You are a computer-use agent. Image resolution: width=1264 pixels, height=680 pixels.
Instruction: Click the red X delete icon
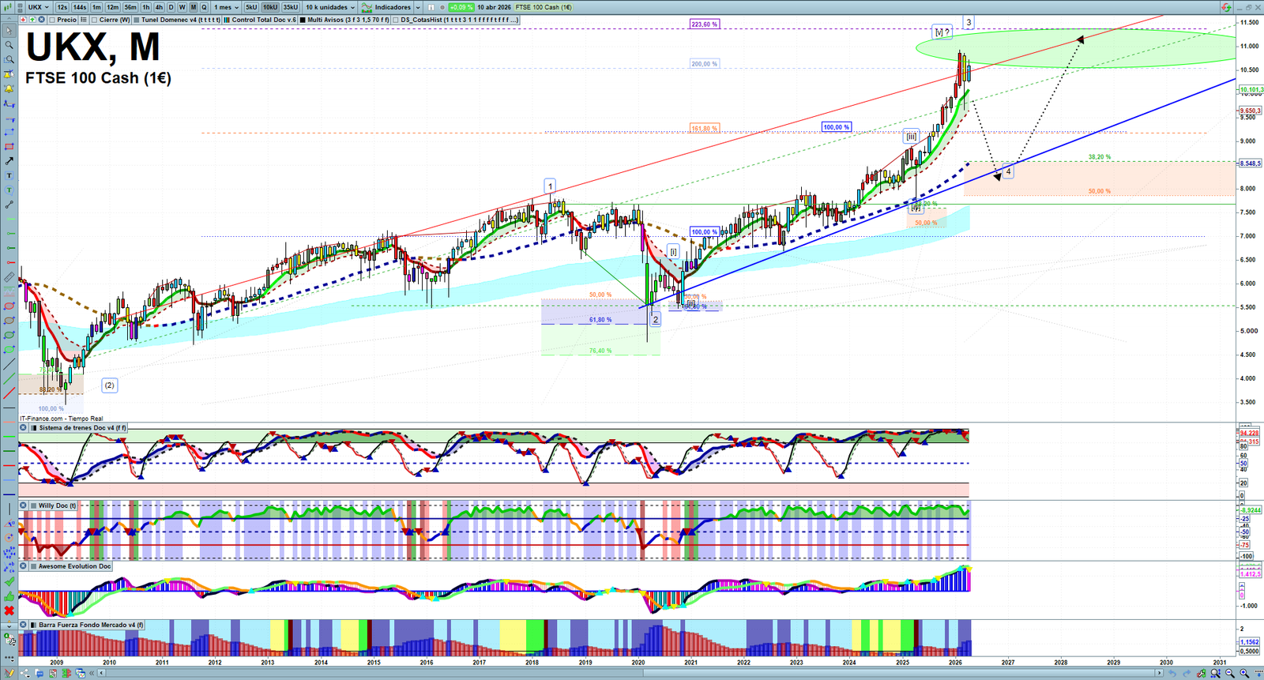(x=9, y=610)
